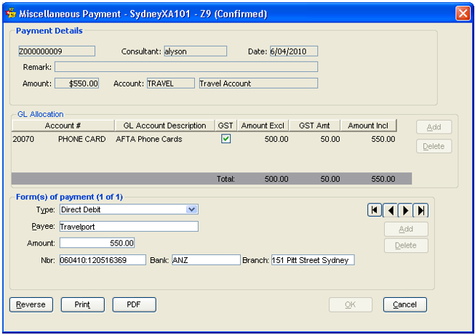
Task: Click the OK button
Action: tap(351, 304)
